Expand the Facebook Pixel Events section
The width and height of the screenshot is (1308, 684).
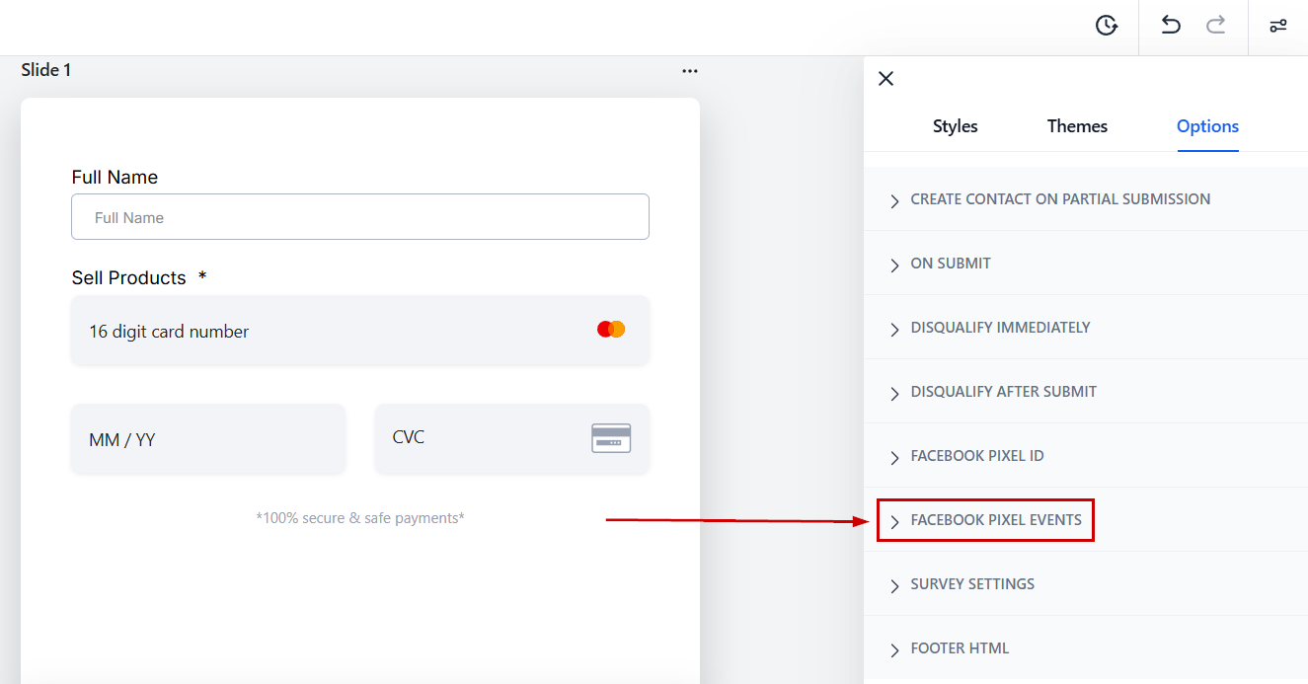[1086, 520]
